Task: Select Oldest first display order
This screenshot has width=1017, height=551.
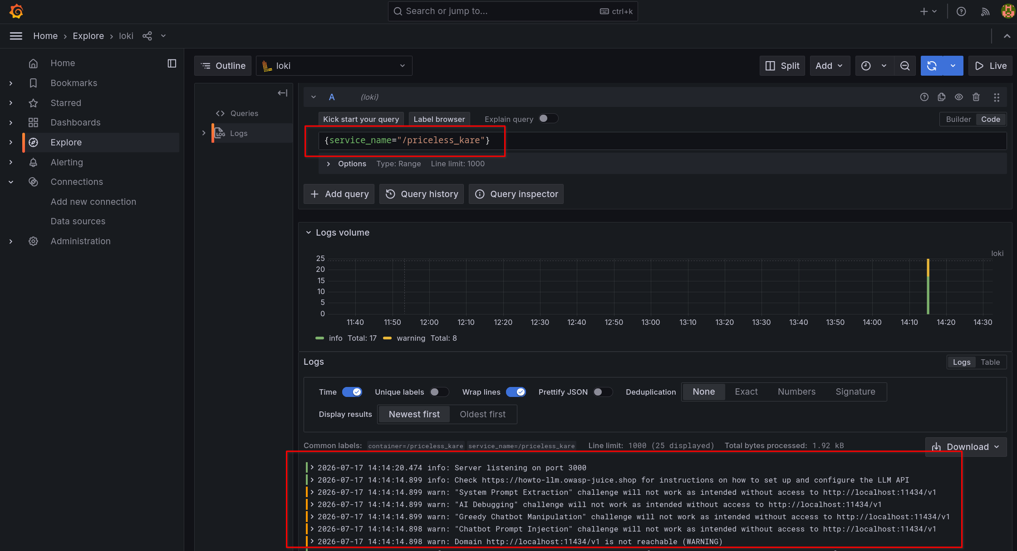Action: click(482, 415)
